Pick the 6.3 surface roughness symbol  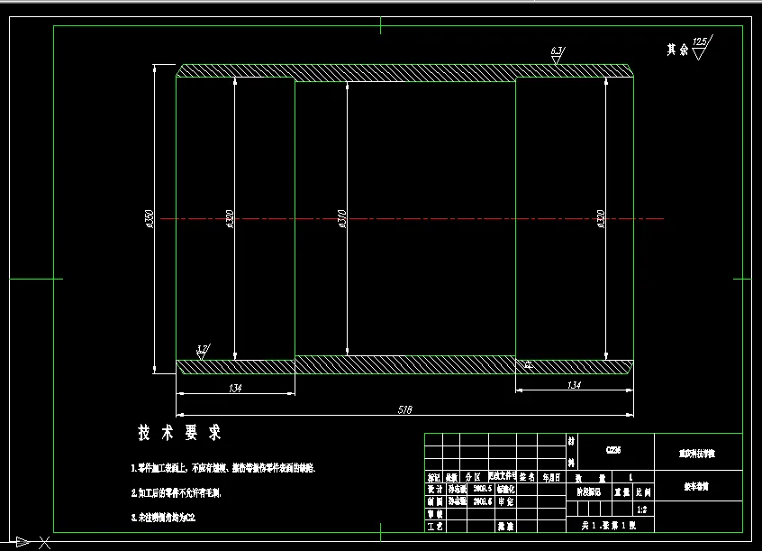[558, 54]
